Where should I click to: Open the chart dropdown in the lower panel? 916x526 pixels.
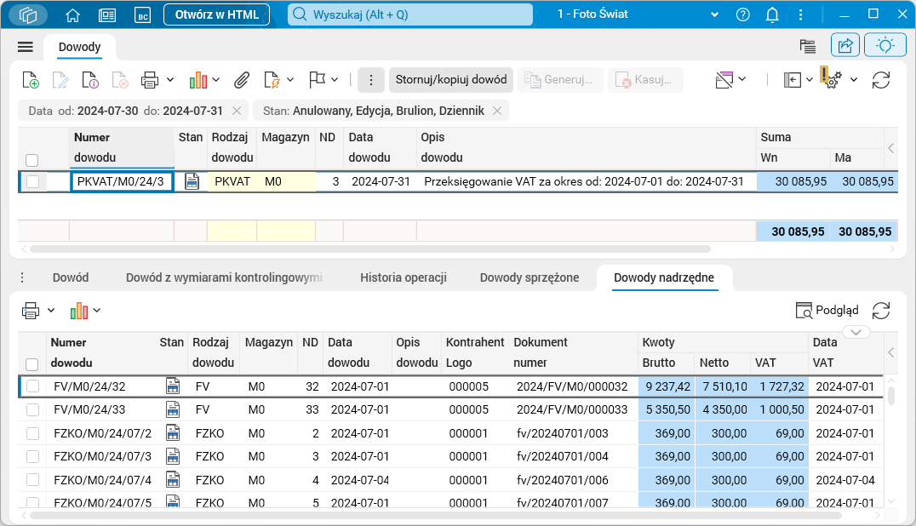(97, 311)
